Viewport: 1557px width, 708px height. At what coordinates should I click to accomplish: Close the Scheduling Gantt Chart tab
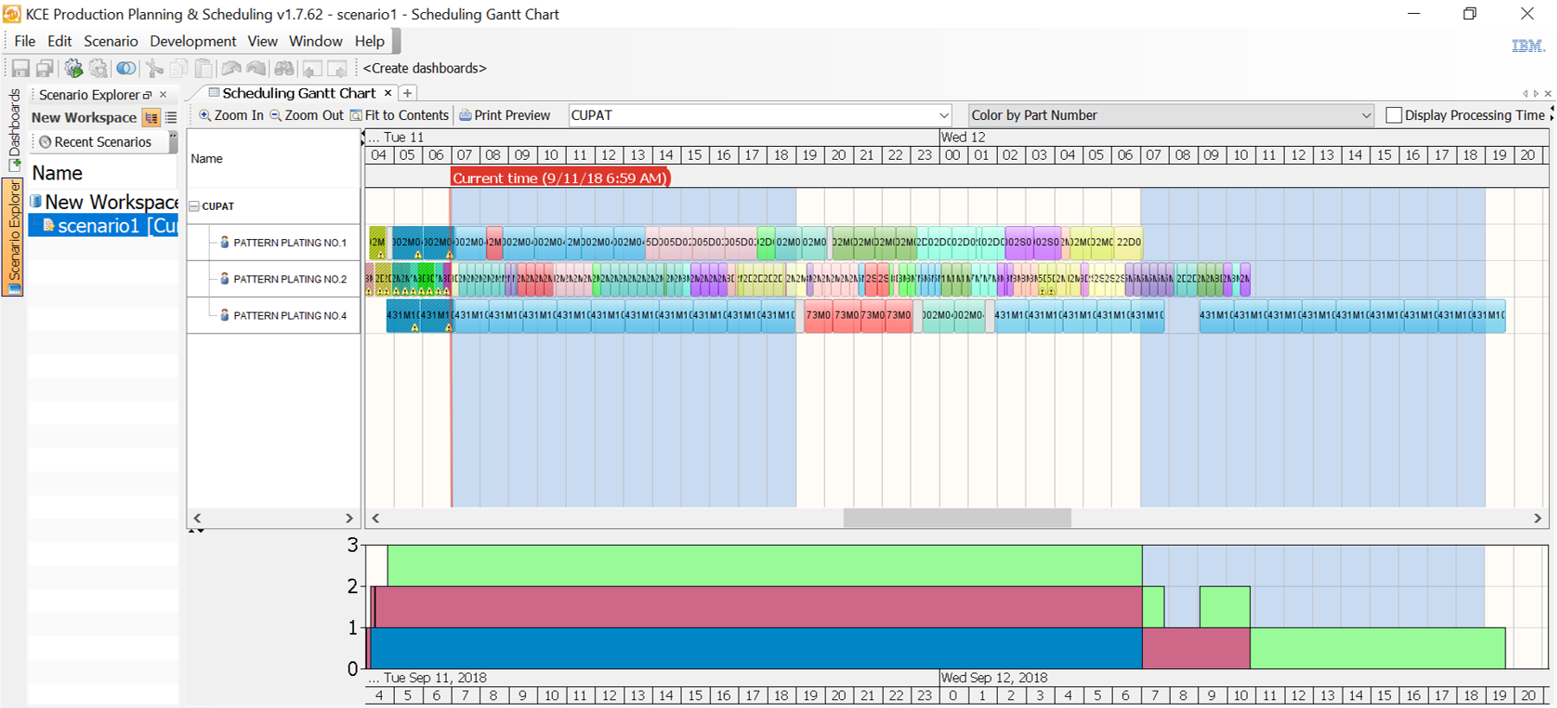pyautogui.click(x=388, y=92)
